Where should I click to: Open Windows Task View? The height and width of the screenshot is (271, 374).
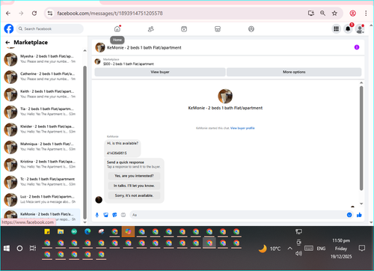(x=33, y=249)
